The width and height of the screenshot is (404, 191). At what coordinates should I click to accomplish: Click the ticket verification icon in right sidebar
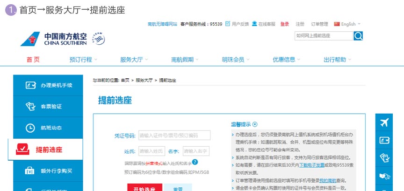point(384,157)
